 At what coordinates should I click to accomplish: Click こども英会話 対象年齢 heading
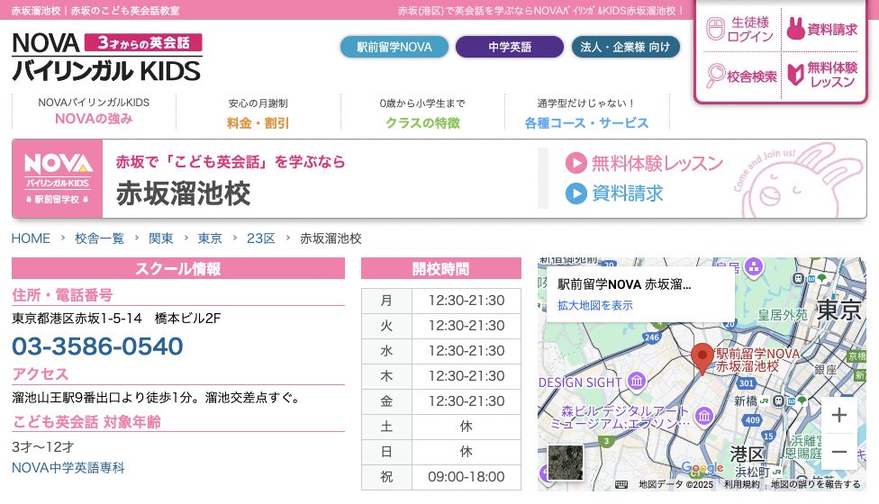(x=86, y=422)
